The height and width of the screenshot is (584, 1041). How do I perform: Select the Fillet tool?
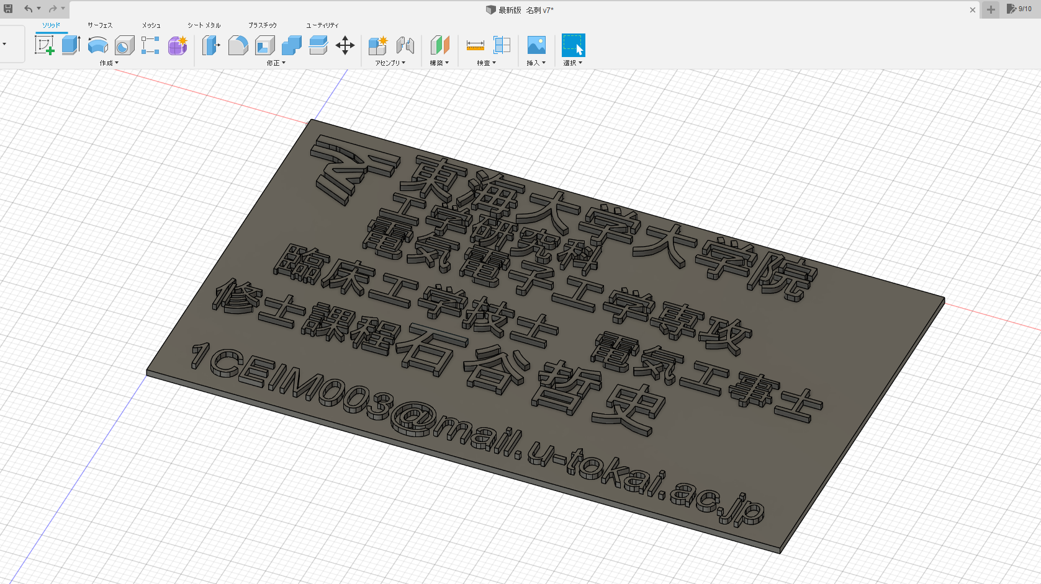(238, 45)
